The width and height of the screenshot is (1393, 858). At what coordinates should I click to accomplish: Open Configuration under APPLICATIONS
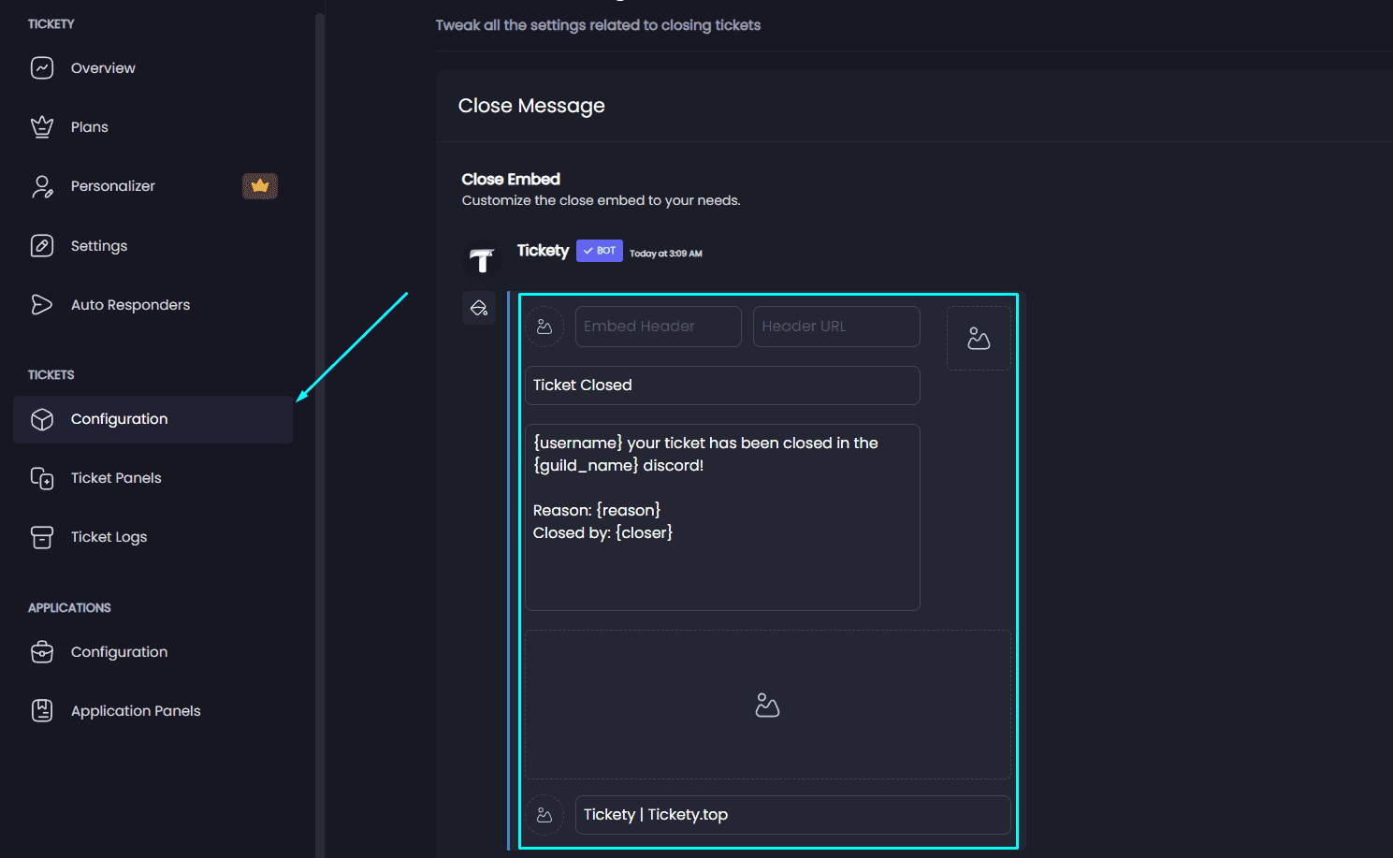pos(119,651)
